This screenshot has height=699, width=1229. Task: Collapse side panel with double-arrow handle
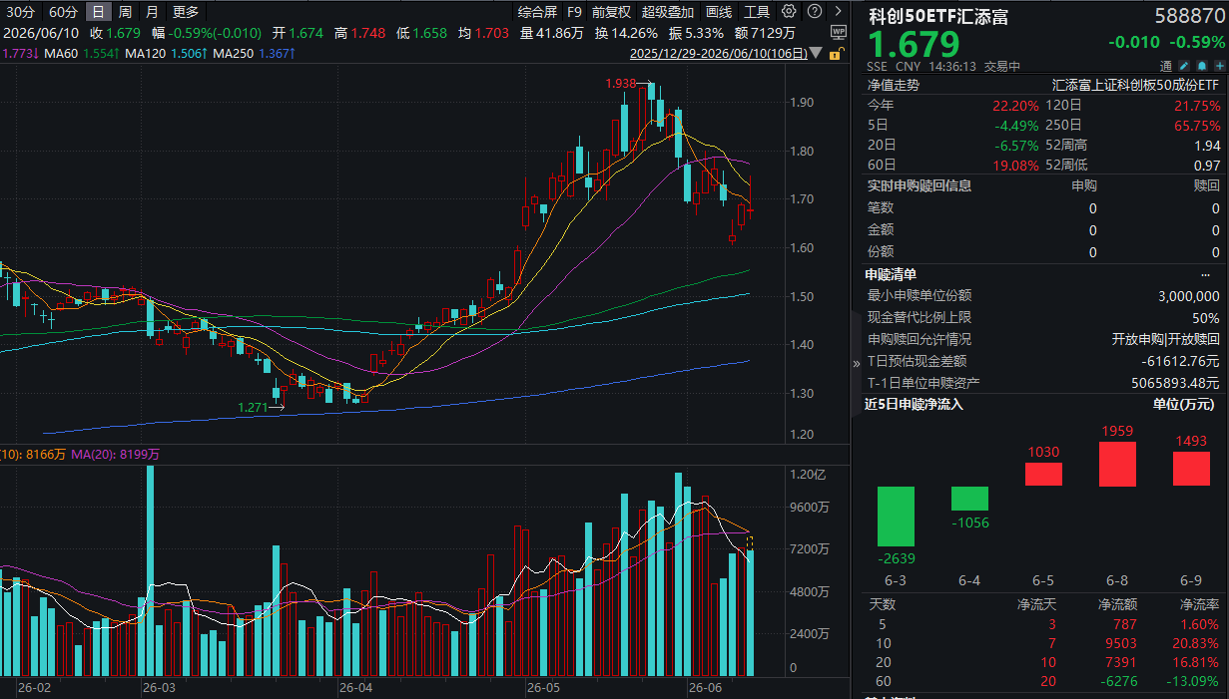pyautogui.click(x=856, y=364)
